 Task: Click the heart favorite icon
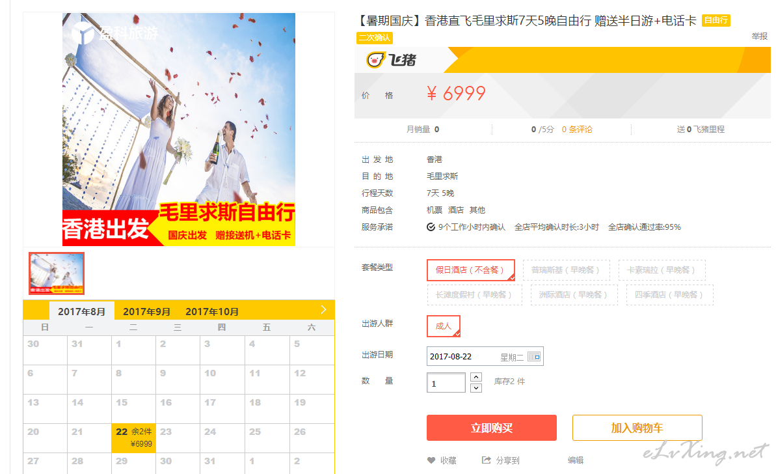point(431,460)
